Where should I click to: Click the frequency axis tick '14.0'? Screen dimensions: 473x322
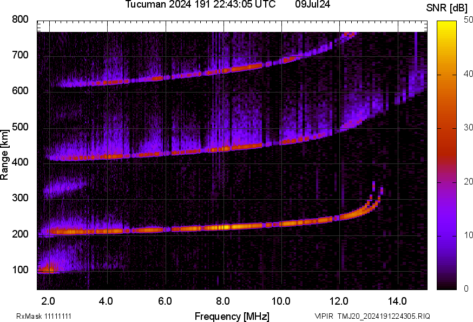pyautogui.click(x=397, y=301)
